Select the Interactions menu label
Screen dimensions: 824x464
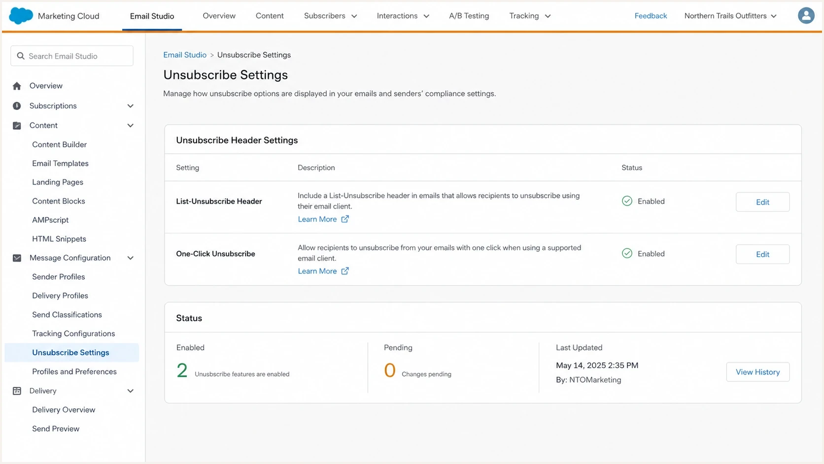[x=397, y=16]
